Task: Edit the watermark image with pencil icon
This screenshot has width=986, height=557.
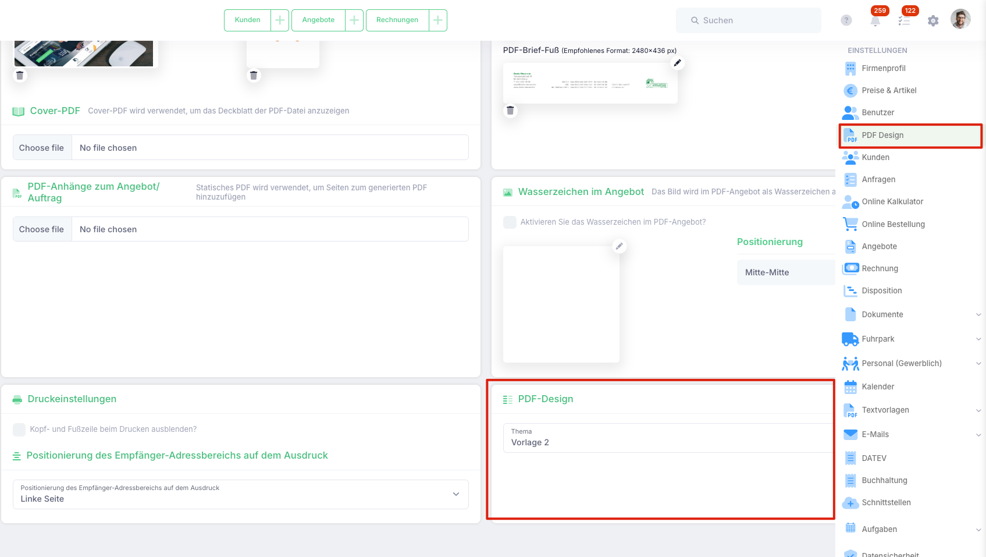Action: coord(620,246)
